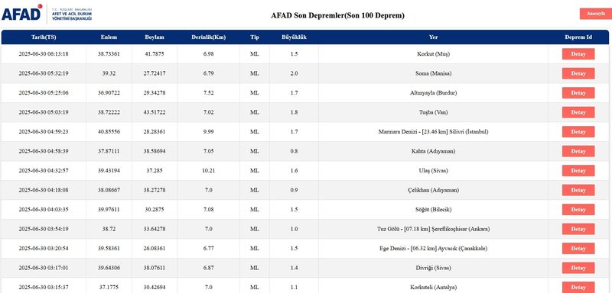612x293 pixels.
Task: Open Detay for Çelikhan (Adıyaman) row
Action: coord(578,190)
